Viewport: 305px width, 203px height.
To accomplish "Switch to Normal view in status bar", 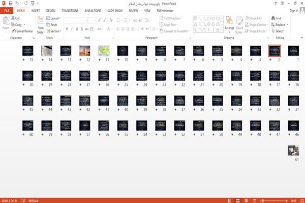I will tap(230, 200).
